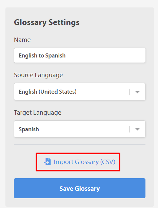Open Import Glossary (CSV) link
The width and height of the screenshot is (158, 208).
click(x=80, y=162)
